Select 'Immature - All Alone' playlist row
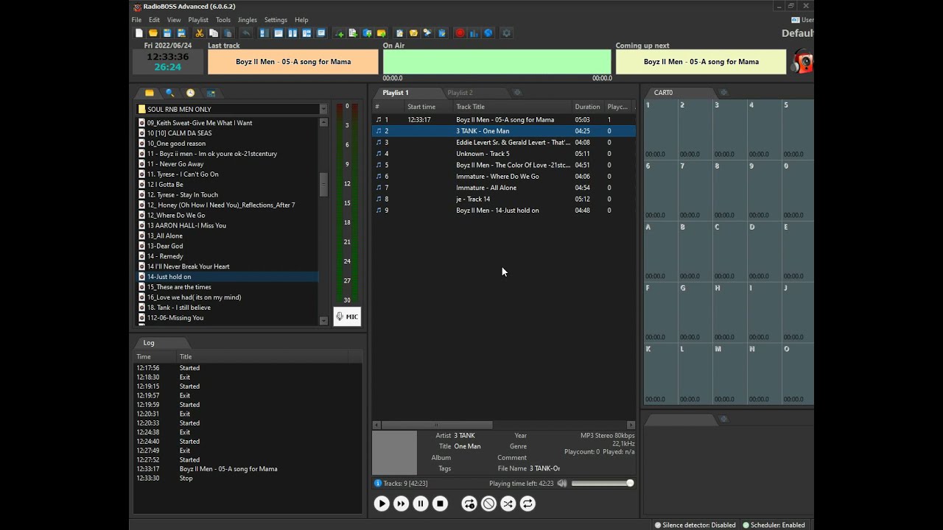The height and width of the screenshot is (530, 943). pyautogui.click(x=504, y=188)
